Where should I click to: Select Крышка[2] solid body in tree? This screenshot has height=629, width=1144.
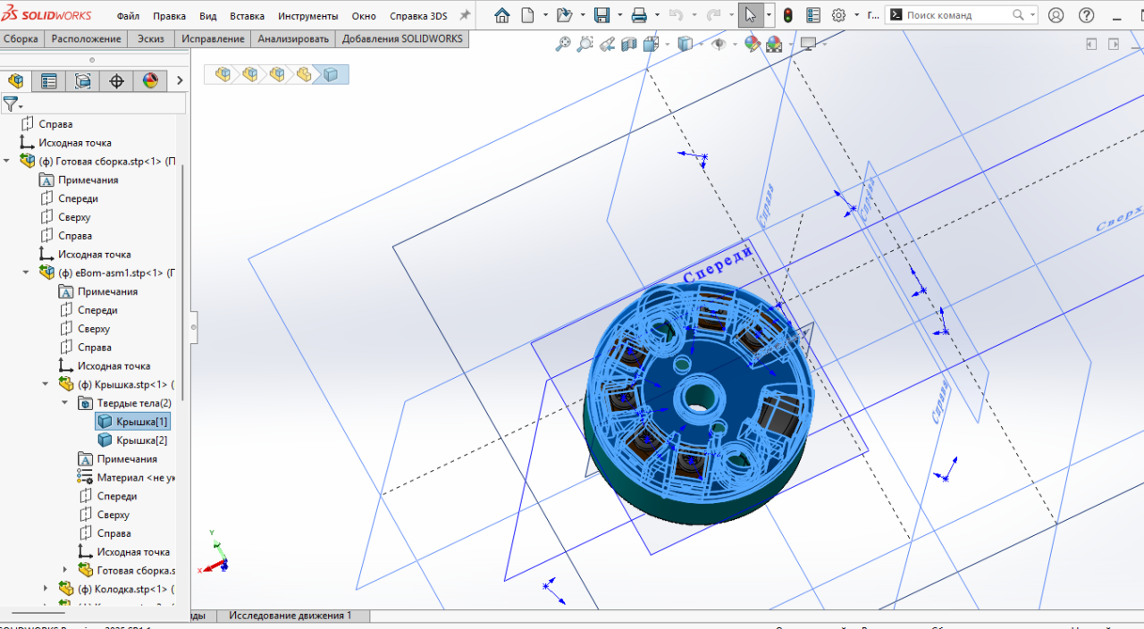click(x=141, y=440)
